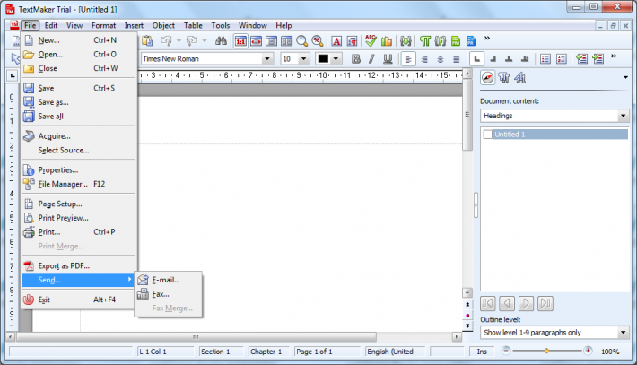Jump to first heading sidebar button
The height and width of the screenshot is (365, 637).
tap(488, 303)
